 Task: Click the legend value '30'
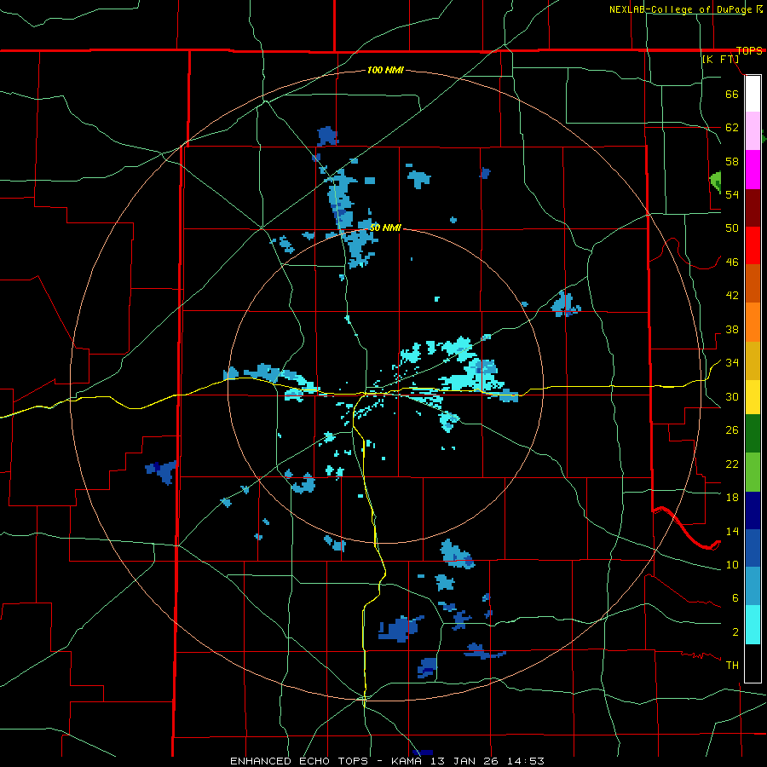(732, 396)
